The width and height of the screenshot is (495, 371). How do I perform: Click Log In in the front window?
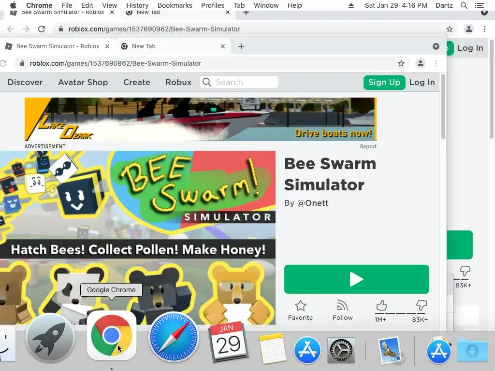coord(422,82)
